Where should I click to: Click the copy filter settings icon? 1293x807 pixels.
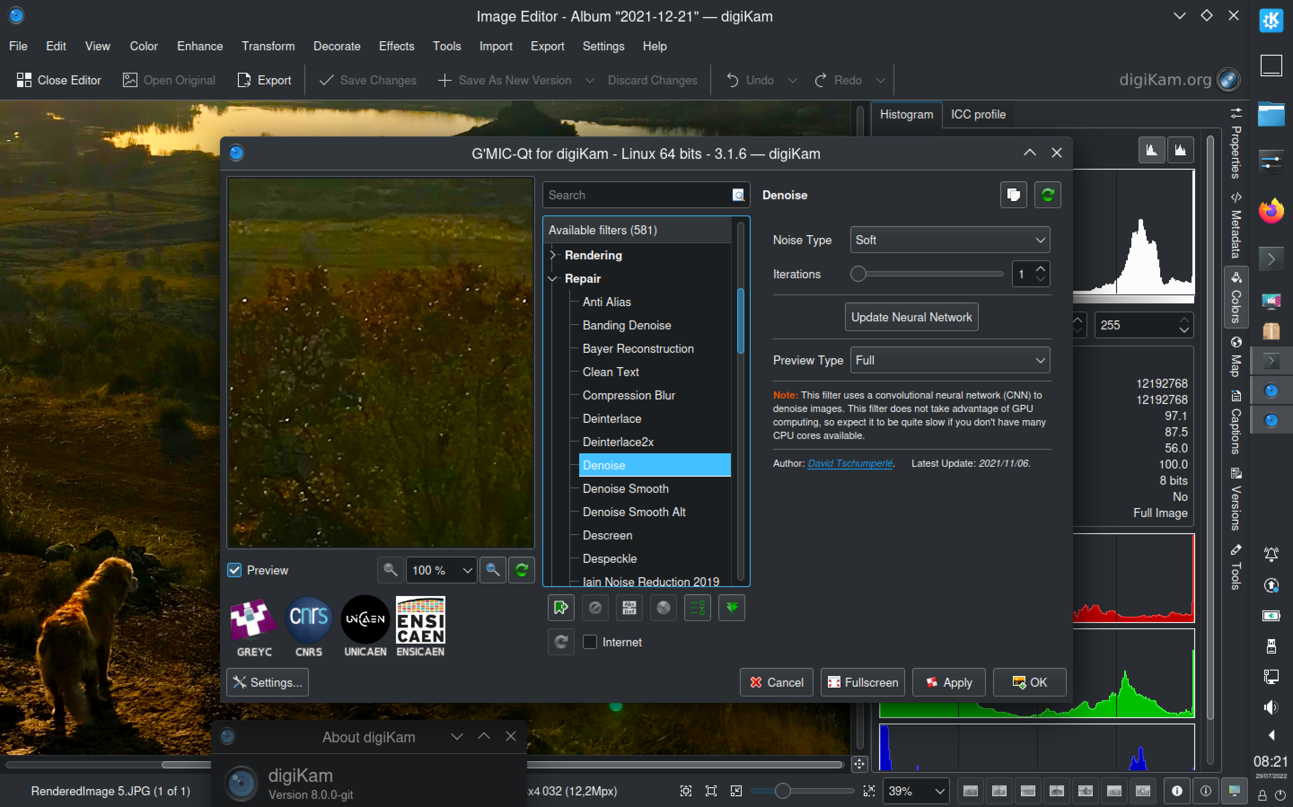pyautogui.click(x=1012, y=194)
